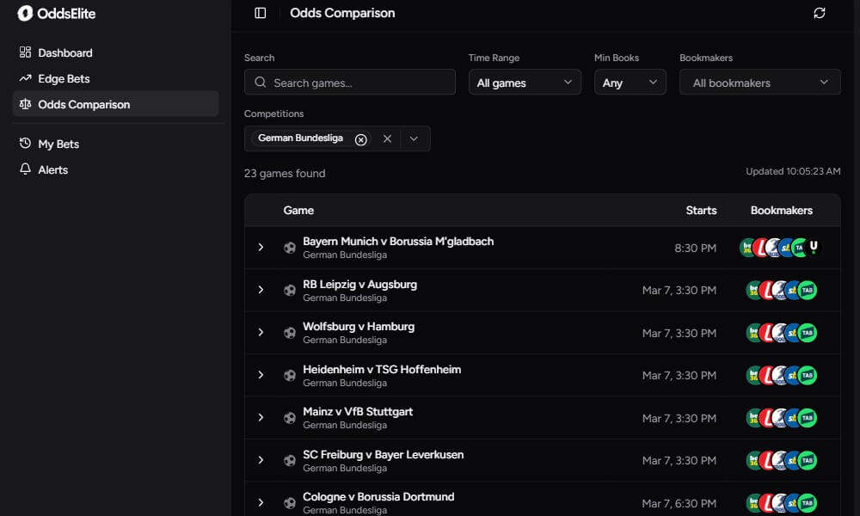Expand the Cologne v Borussia Dortmund game row
Screen dimensions: 860x516
[x=261, y=502]
